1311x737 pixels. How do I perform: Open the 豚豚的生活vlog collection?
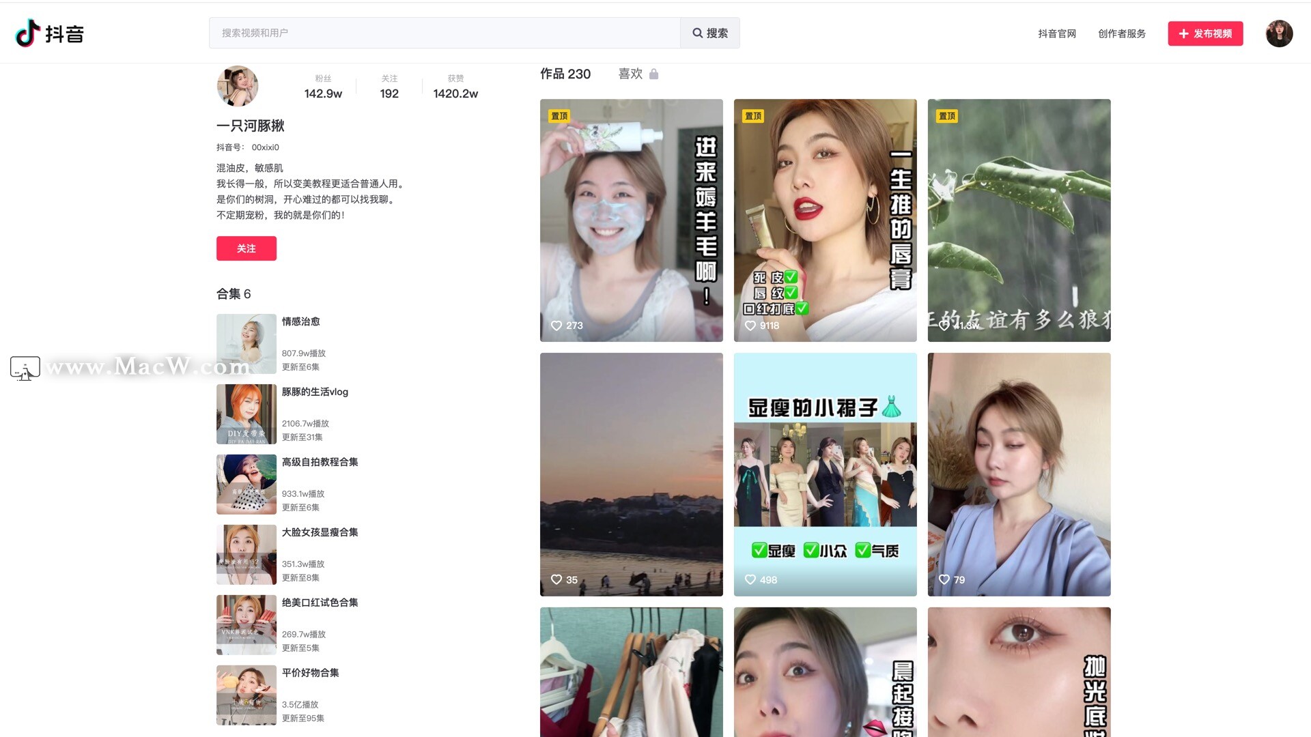(x=315, y=392)
